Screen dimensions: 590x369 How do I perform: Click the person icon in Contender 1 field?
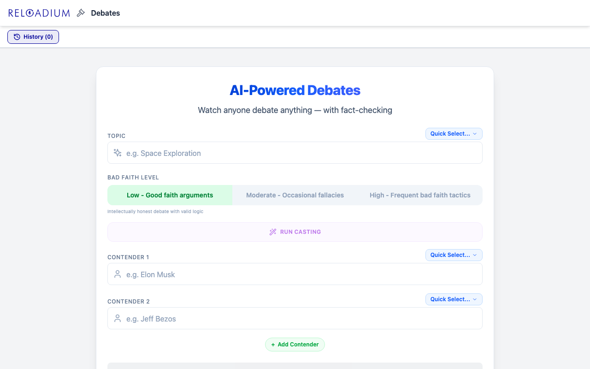click(x=118, y=274)
